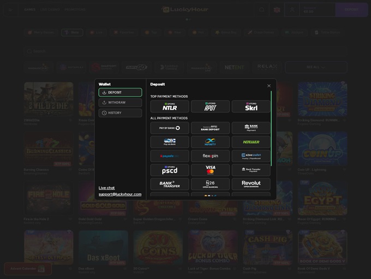Select the NTLR payment method
The image size is (371, 279).
point(170,106)
